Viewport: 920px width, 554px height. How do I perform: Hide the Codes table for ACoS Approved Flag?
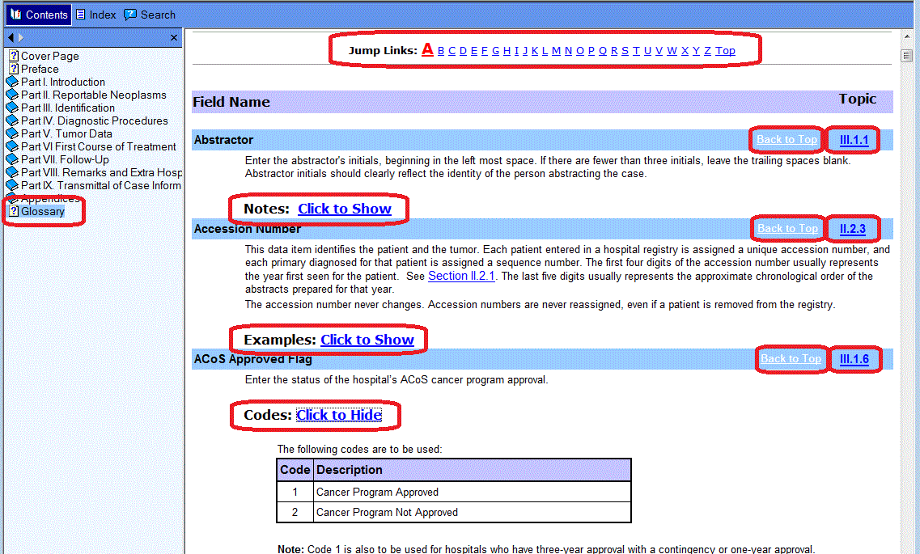click(339, 415)
